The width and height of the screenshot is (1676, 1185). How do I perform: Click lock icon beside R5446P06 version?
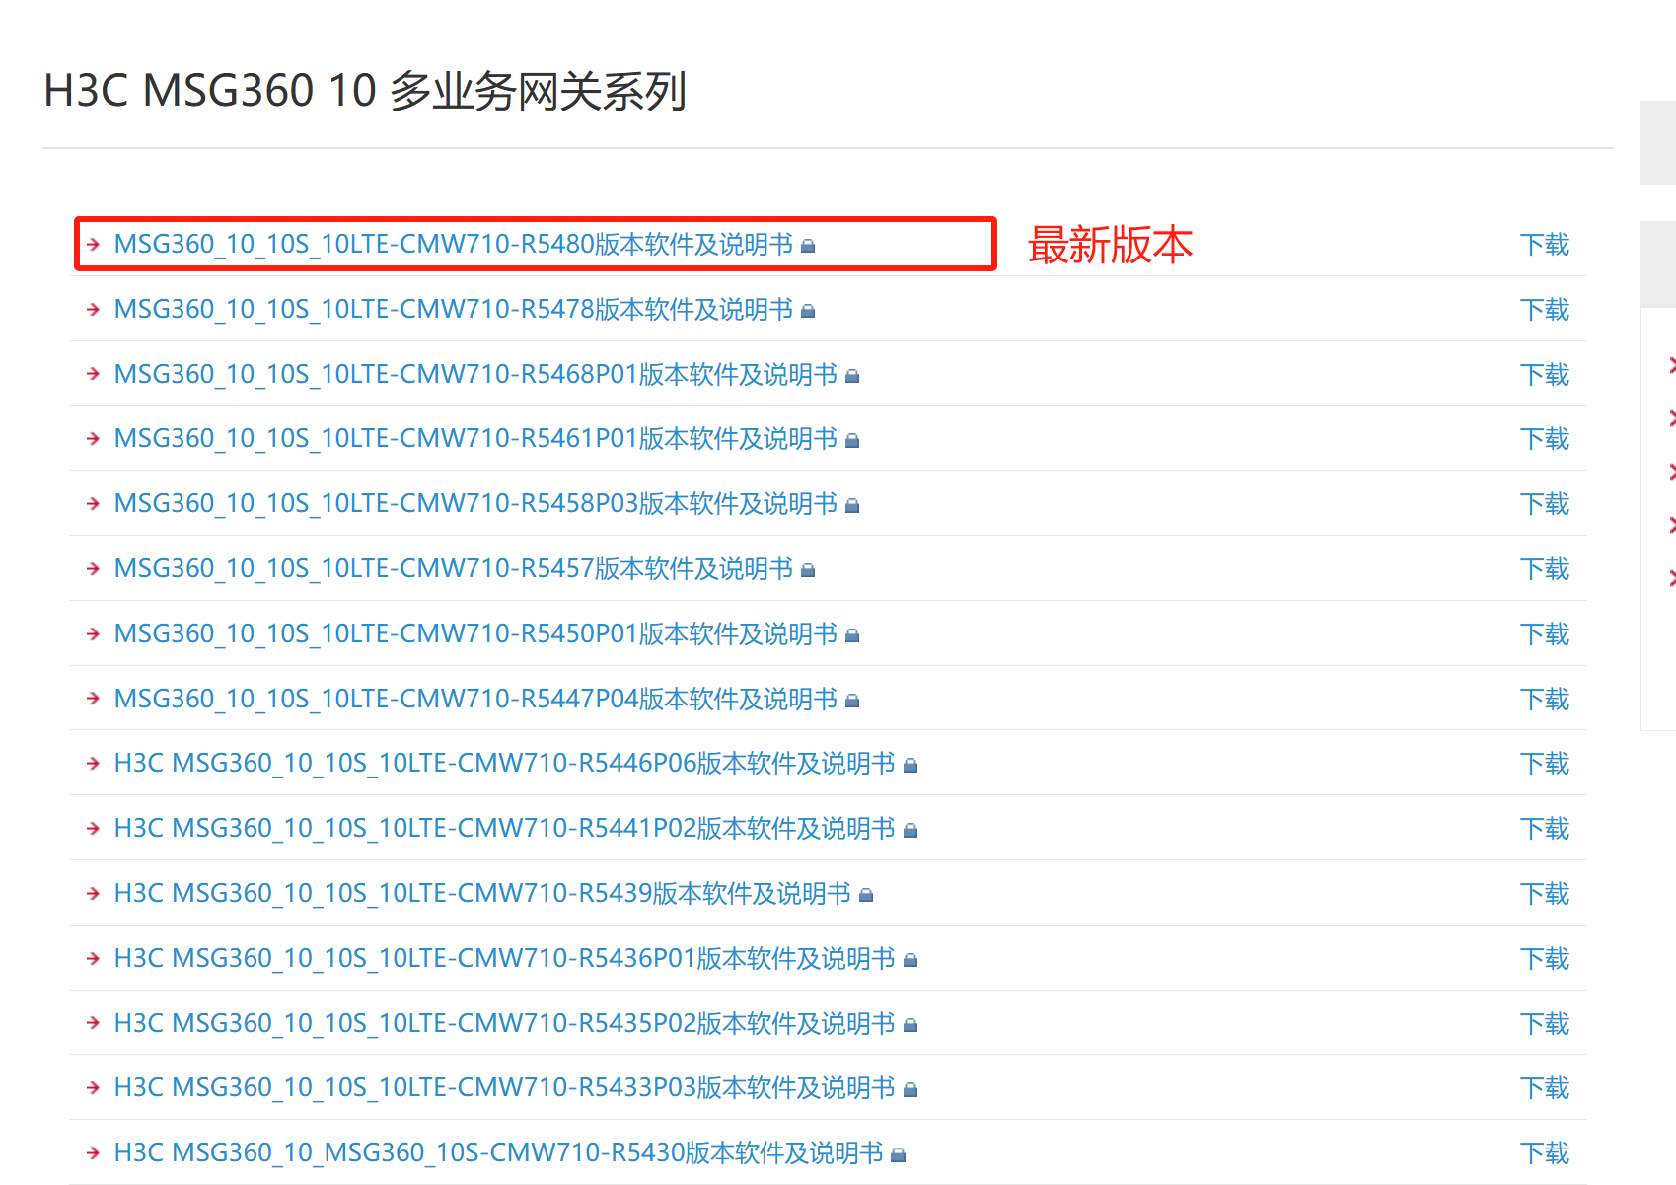point(911,766)
